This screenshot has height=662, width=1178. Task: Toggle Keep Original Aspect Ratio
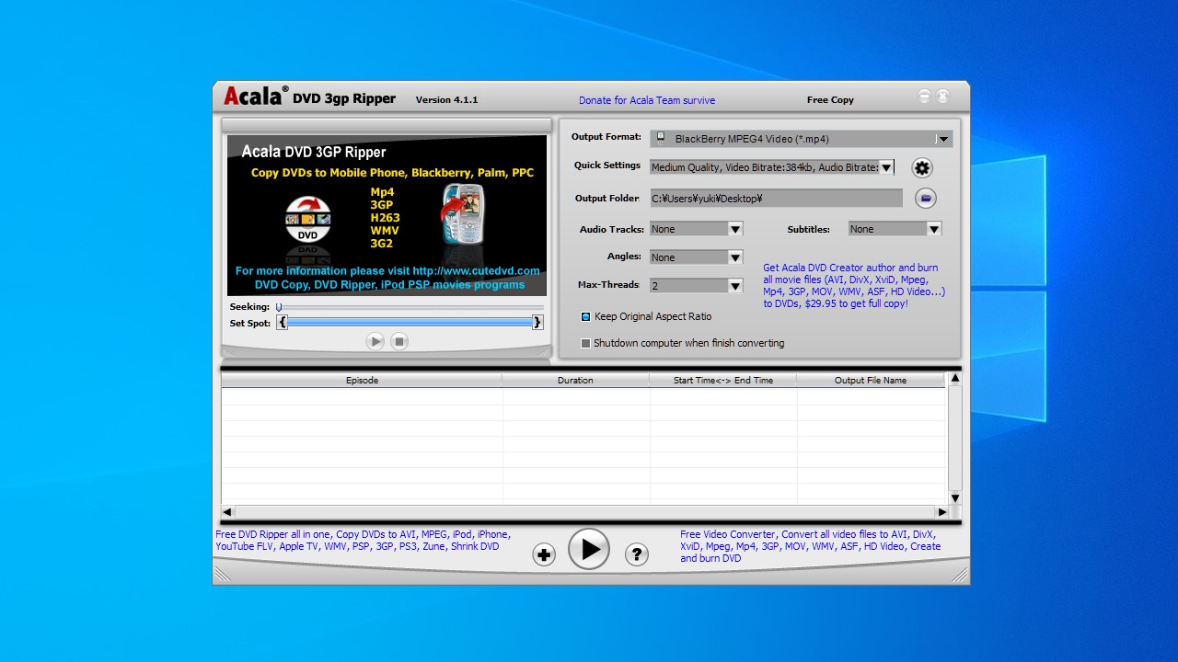[585, 316]
